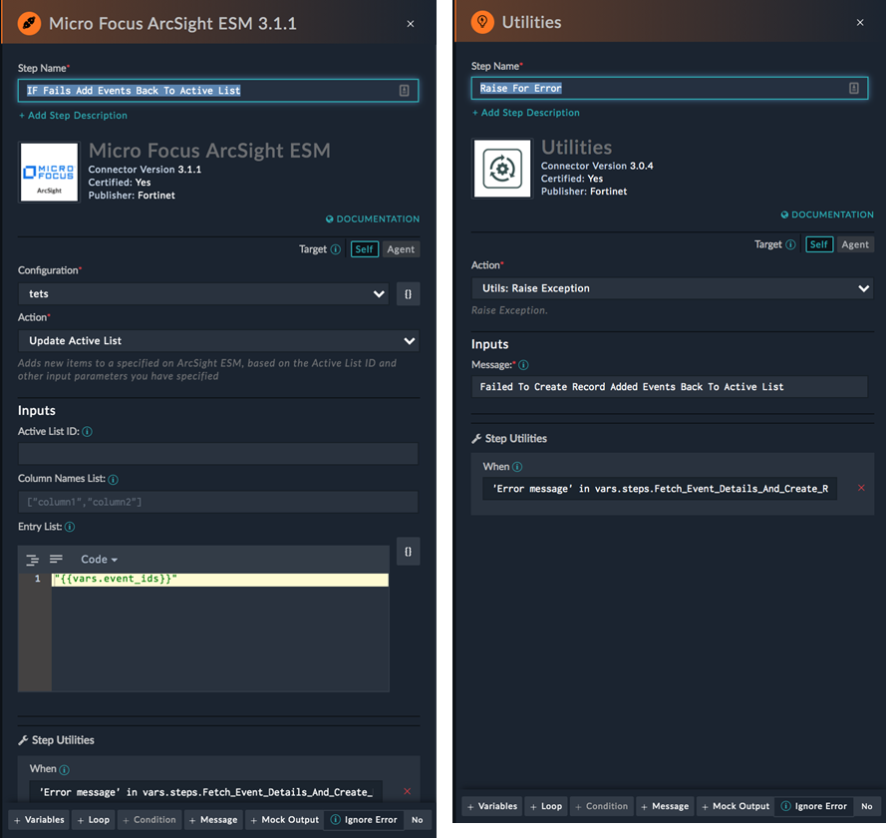Click the indent icon in code editor toolbar

(33, 560)
